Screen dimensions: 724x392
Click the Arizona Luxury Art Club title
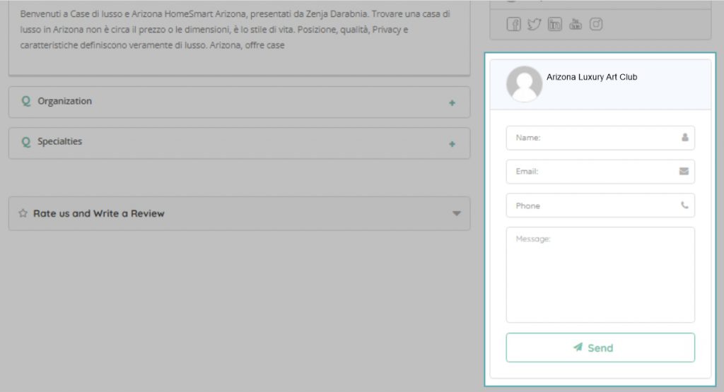point(591,77)
